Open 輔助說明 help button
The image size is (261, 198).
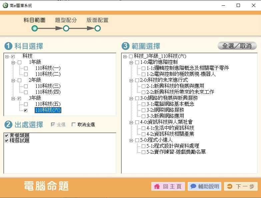click(205, 186)
